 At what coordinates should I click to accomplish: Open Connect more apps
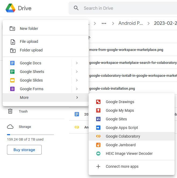click(122, 166)
